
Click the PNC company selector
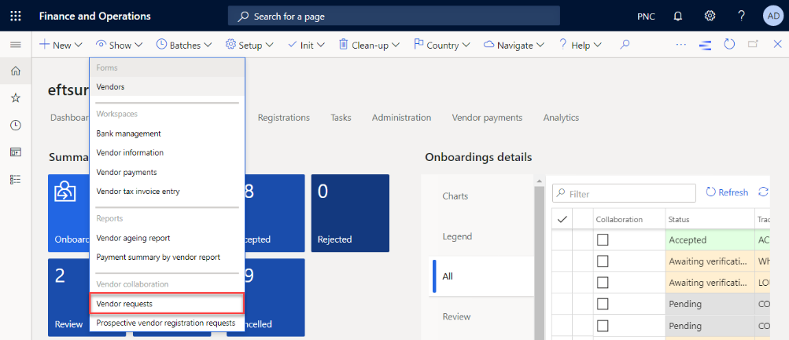[x=646, y=16]
